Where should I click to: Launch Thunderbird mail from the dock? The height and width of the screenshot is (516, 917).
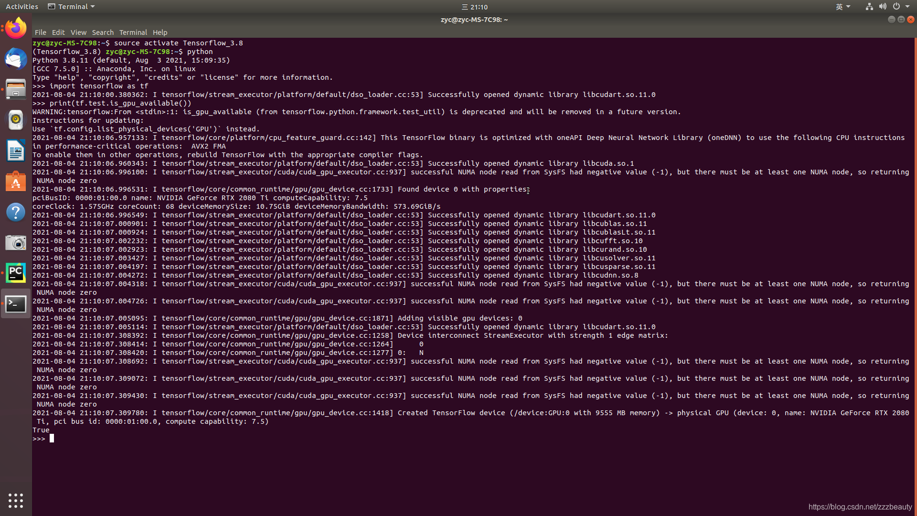click(16, 59)
